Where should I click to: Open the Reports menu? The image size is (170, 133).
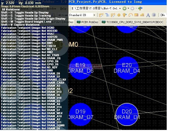point(37,8)
